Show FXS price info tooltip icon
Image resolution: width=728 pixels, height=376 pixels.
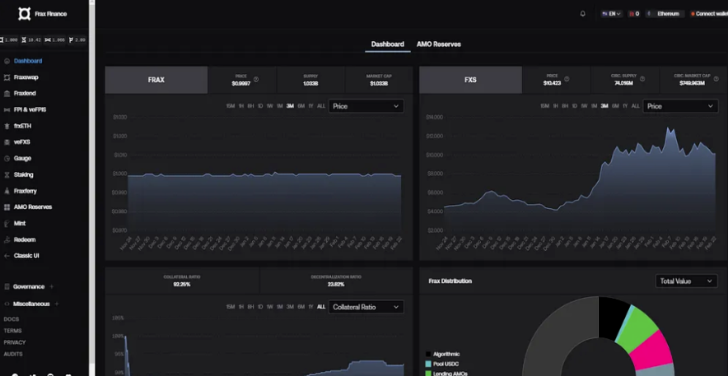[x=566, y=79]
